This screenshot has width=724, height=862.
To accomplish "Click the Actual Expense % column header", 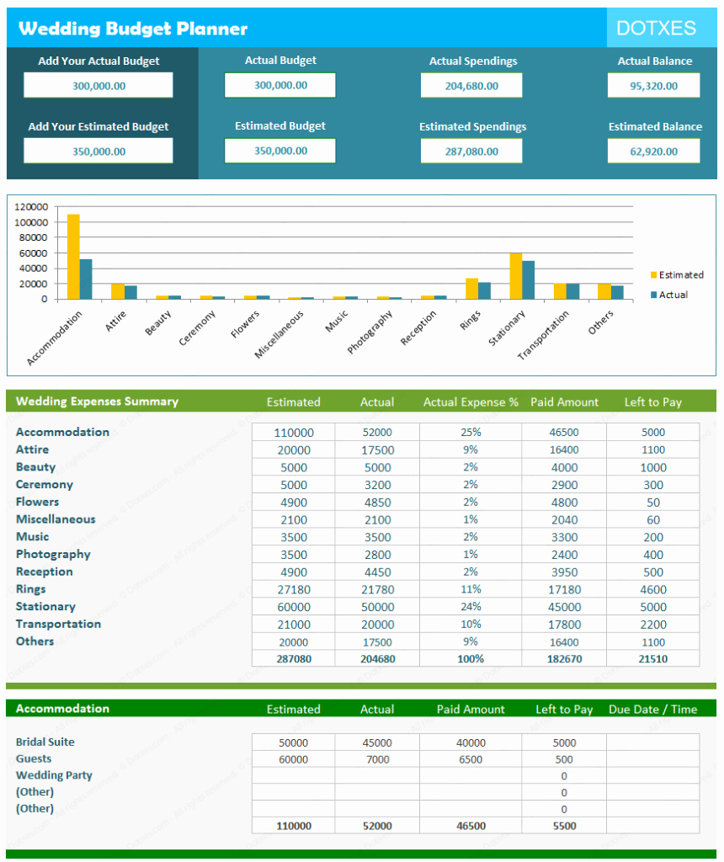I will [x=471, y=402].
